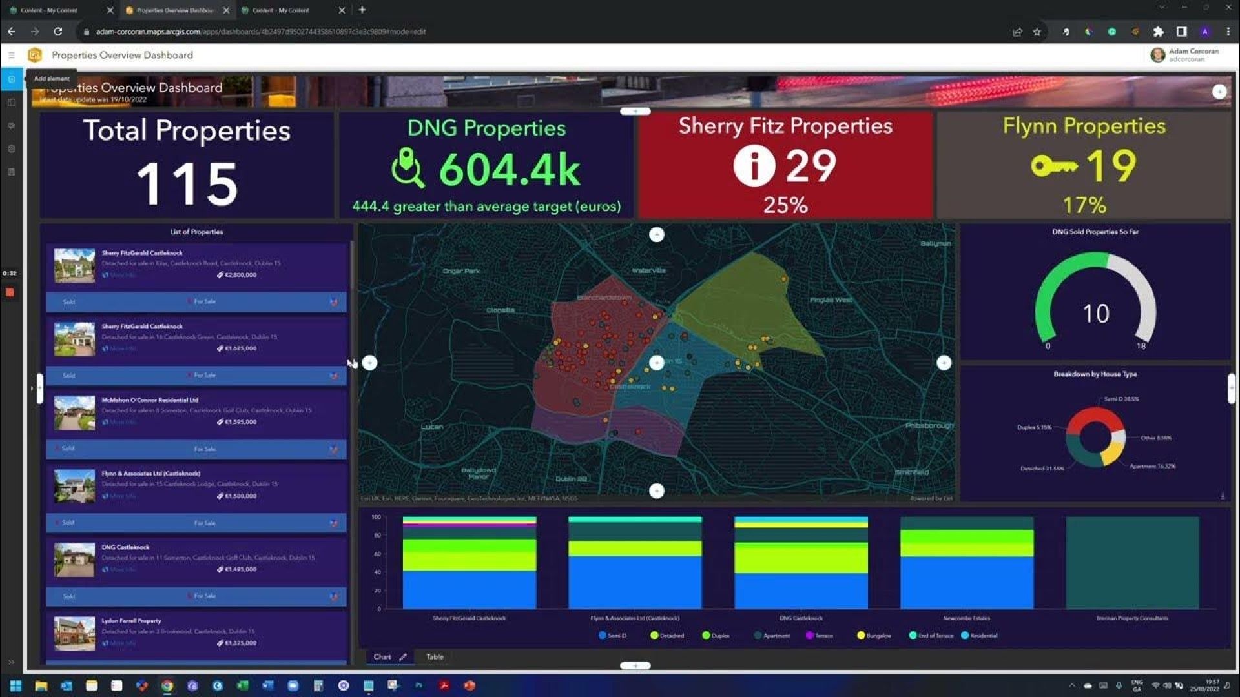This screenshot has width=1240, height=697.
Task: Toggle Bungalow series in chart legend
Action: tap(874, 636)
